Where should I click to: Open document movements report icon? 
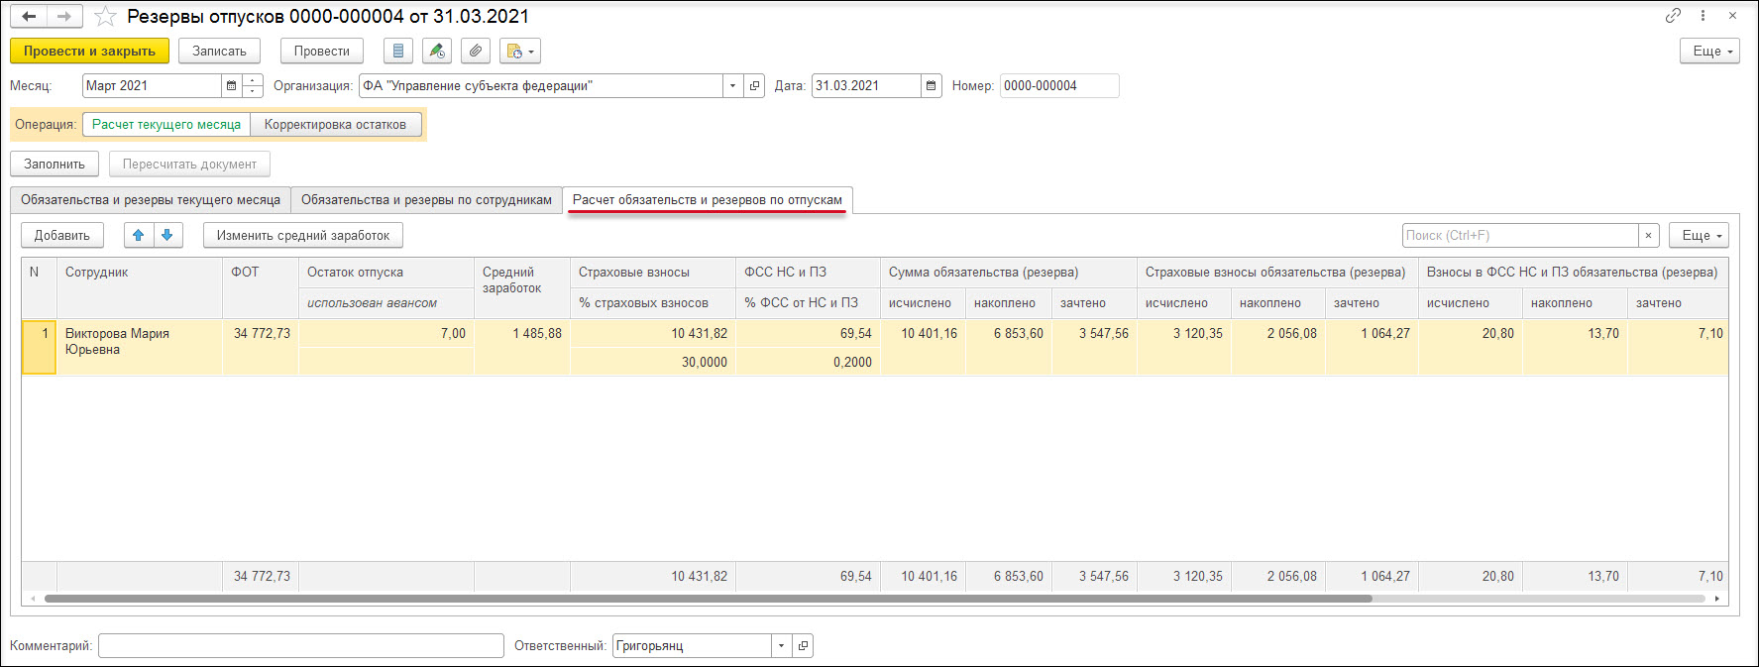coord(398,52)
